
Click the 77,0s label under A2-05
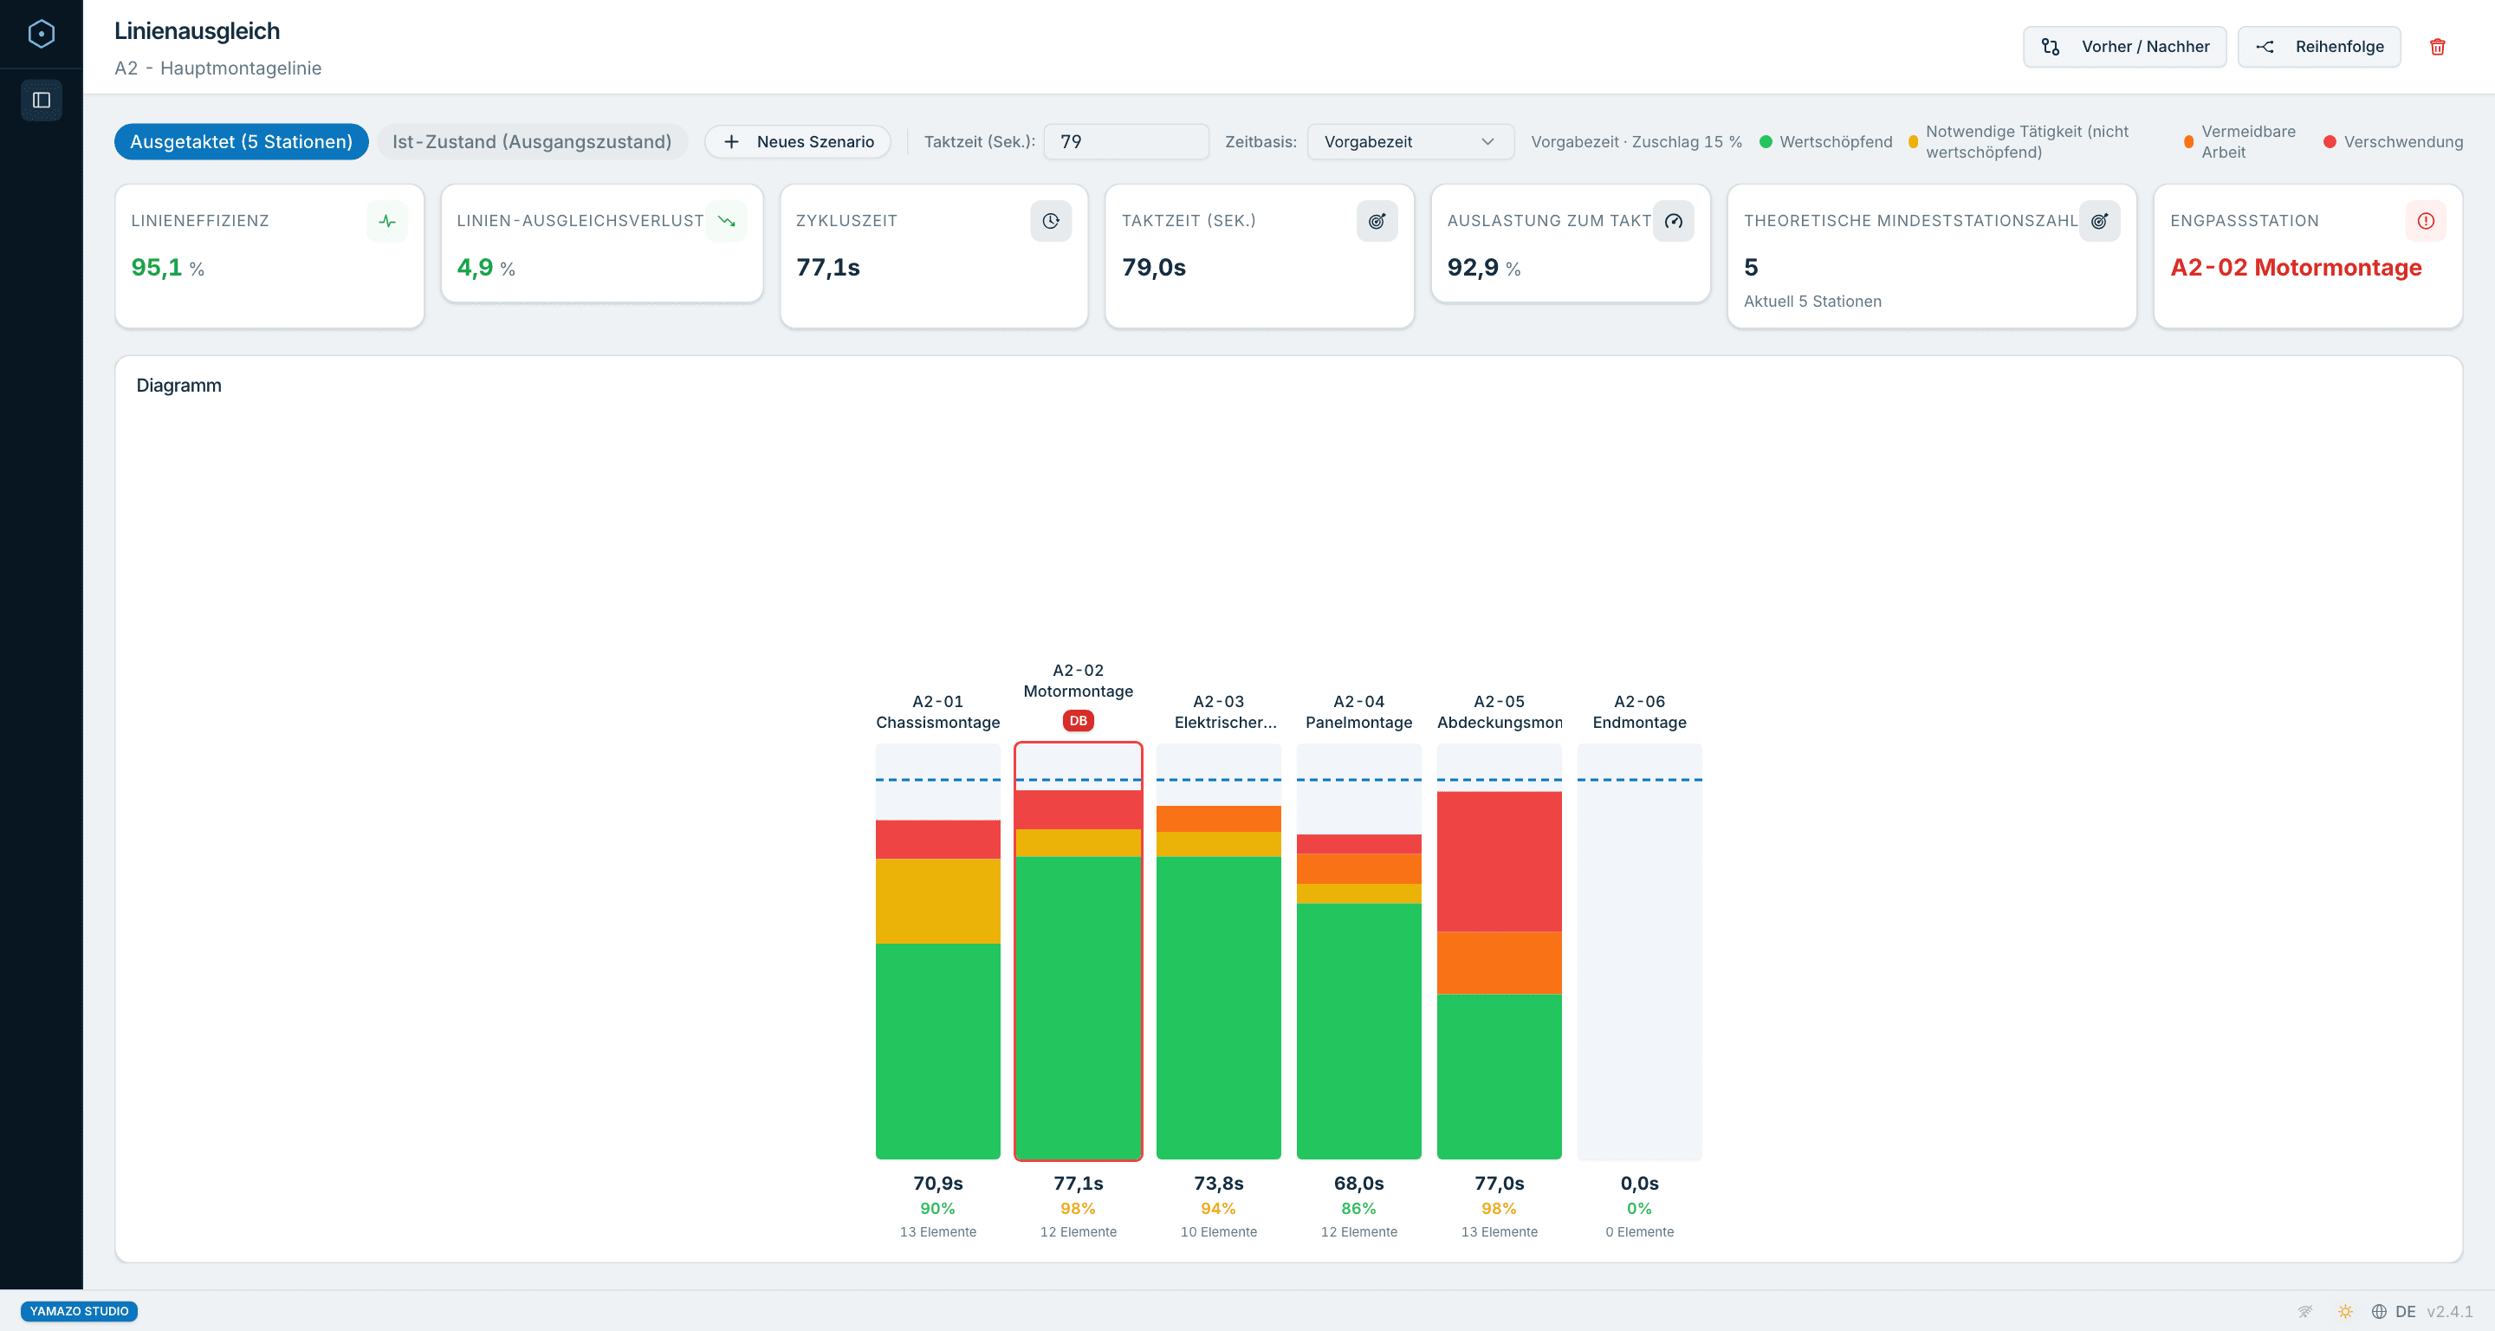point(1500,1183)
